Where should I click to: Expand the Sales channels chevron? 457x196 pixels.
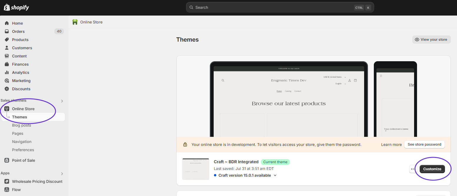(x=62, y=101)
